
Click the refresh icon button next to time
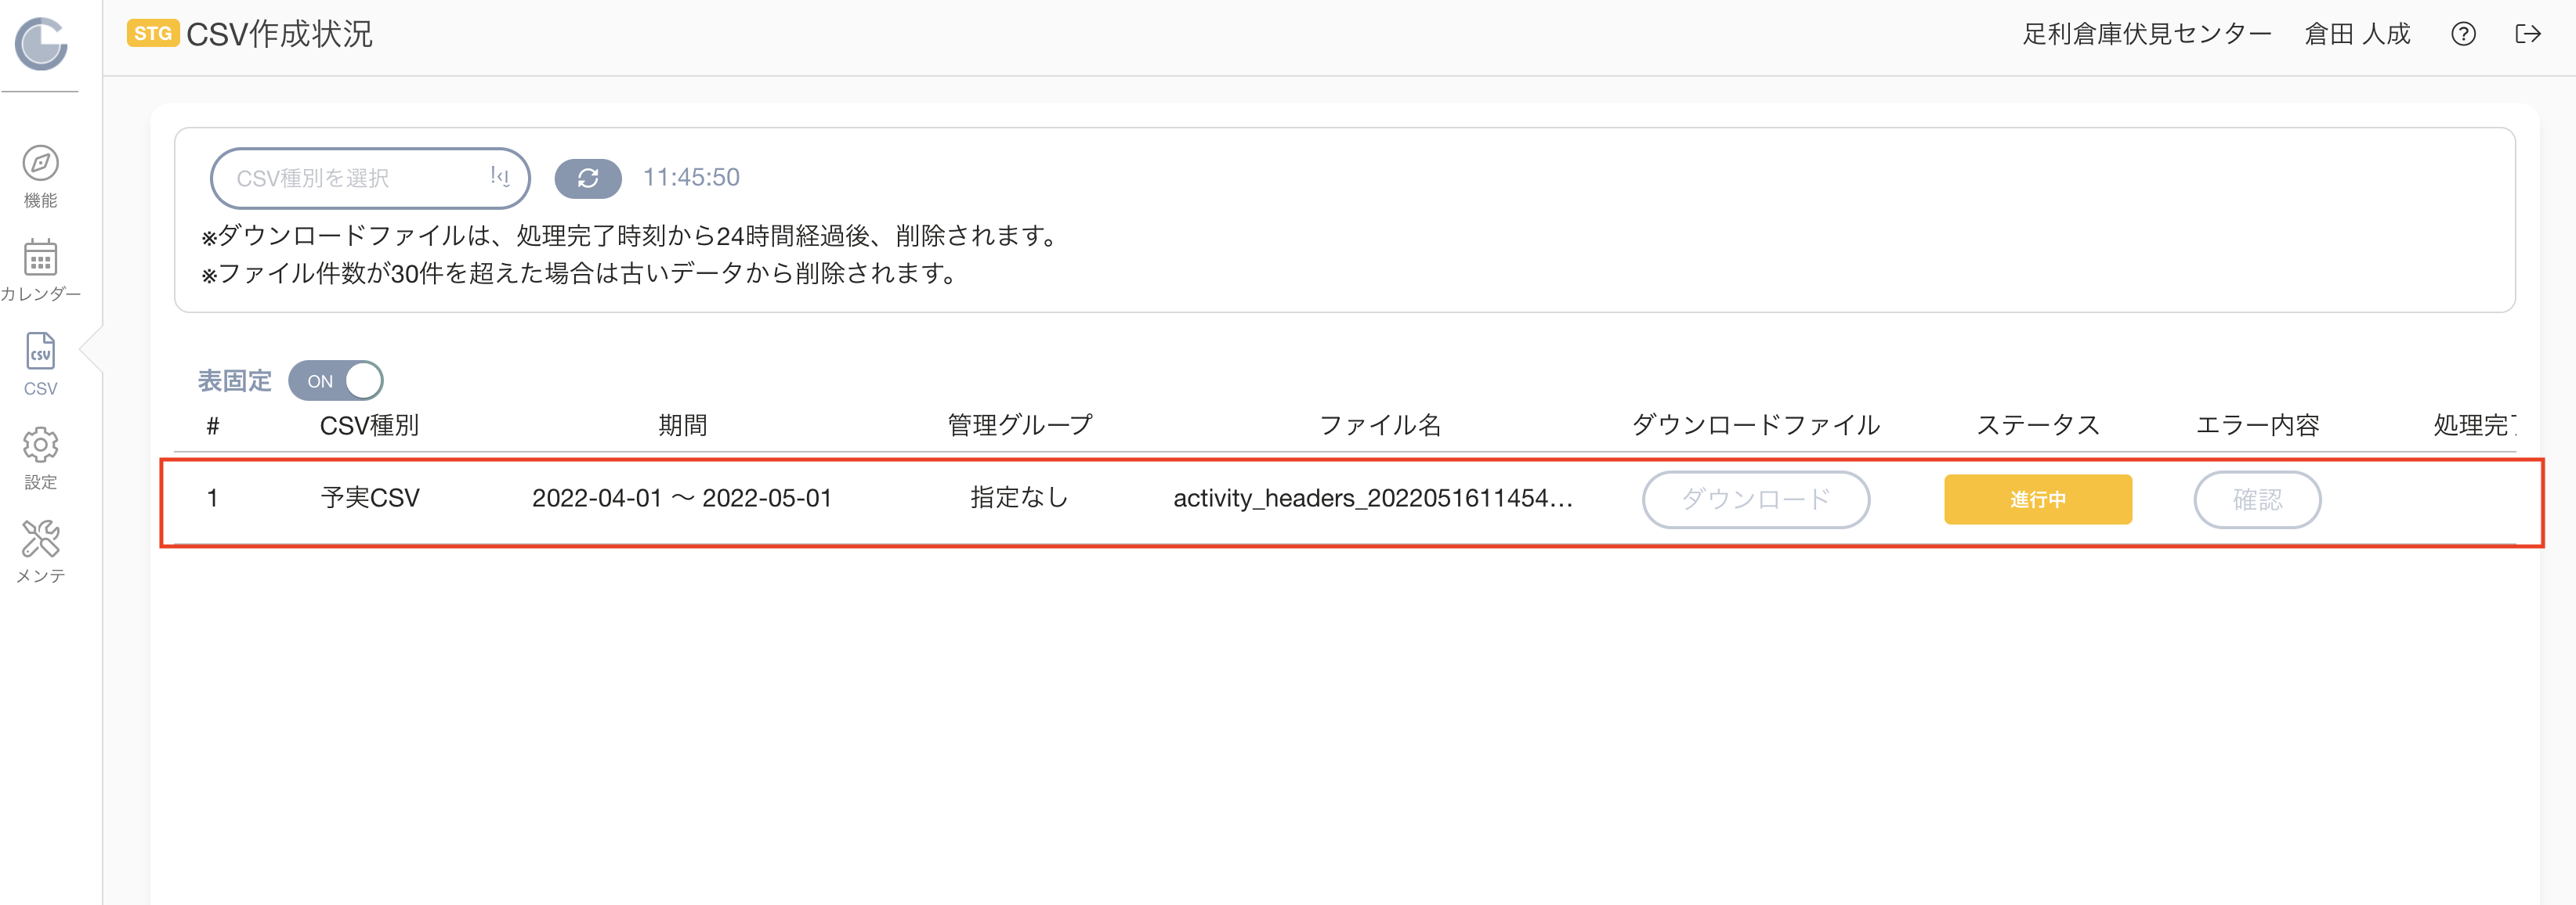588,178
